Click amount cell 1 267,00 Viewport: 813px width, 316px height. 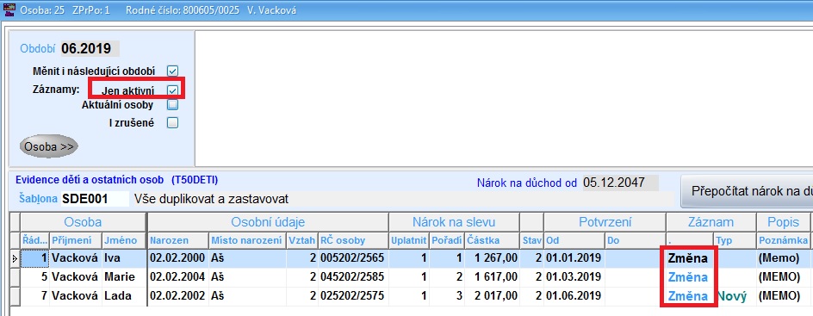click(x=492, y=258)
